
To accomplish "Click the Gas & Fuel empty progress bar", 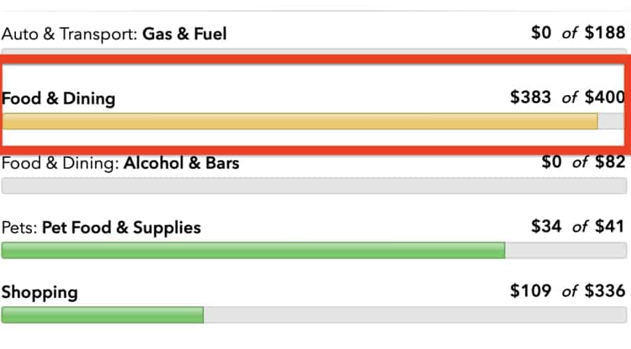I will [x=314, y=52].
